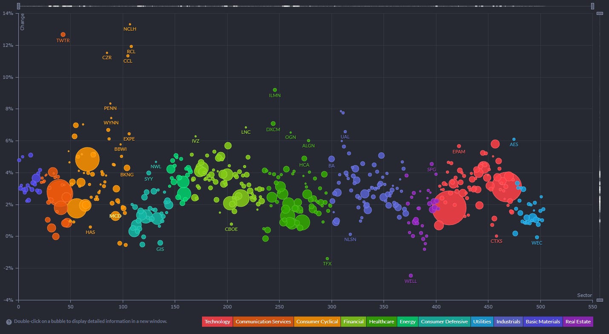Click the TFX bubble below zero
The image size is (609, 334).
(327, 259)
